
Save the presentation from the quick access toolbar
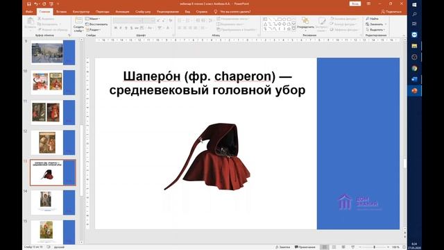29,4
